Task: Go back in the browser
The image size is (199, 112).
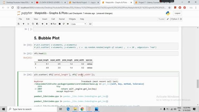Action: coord(3,7)
